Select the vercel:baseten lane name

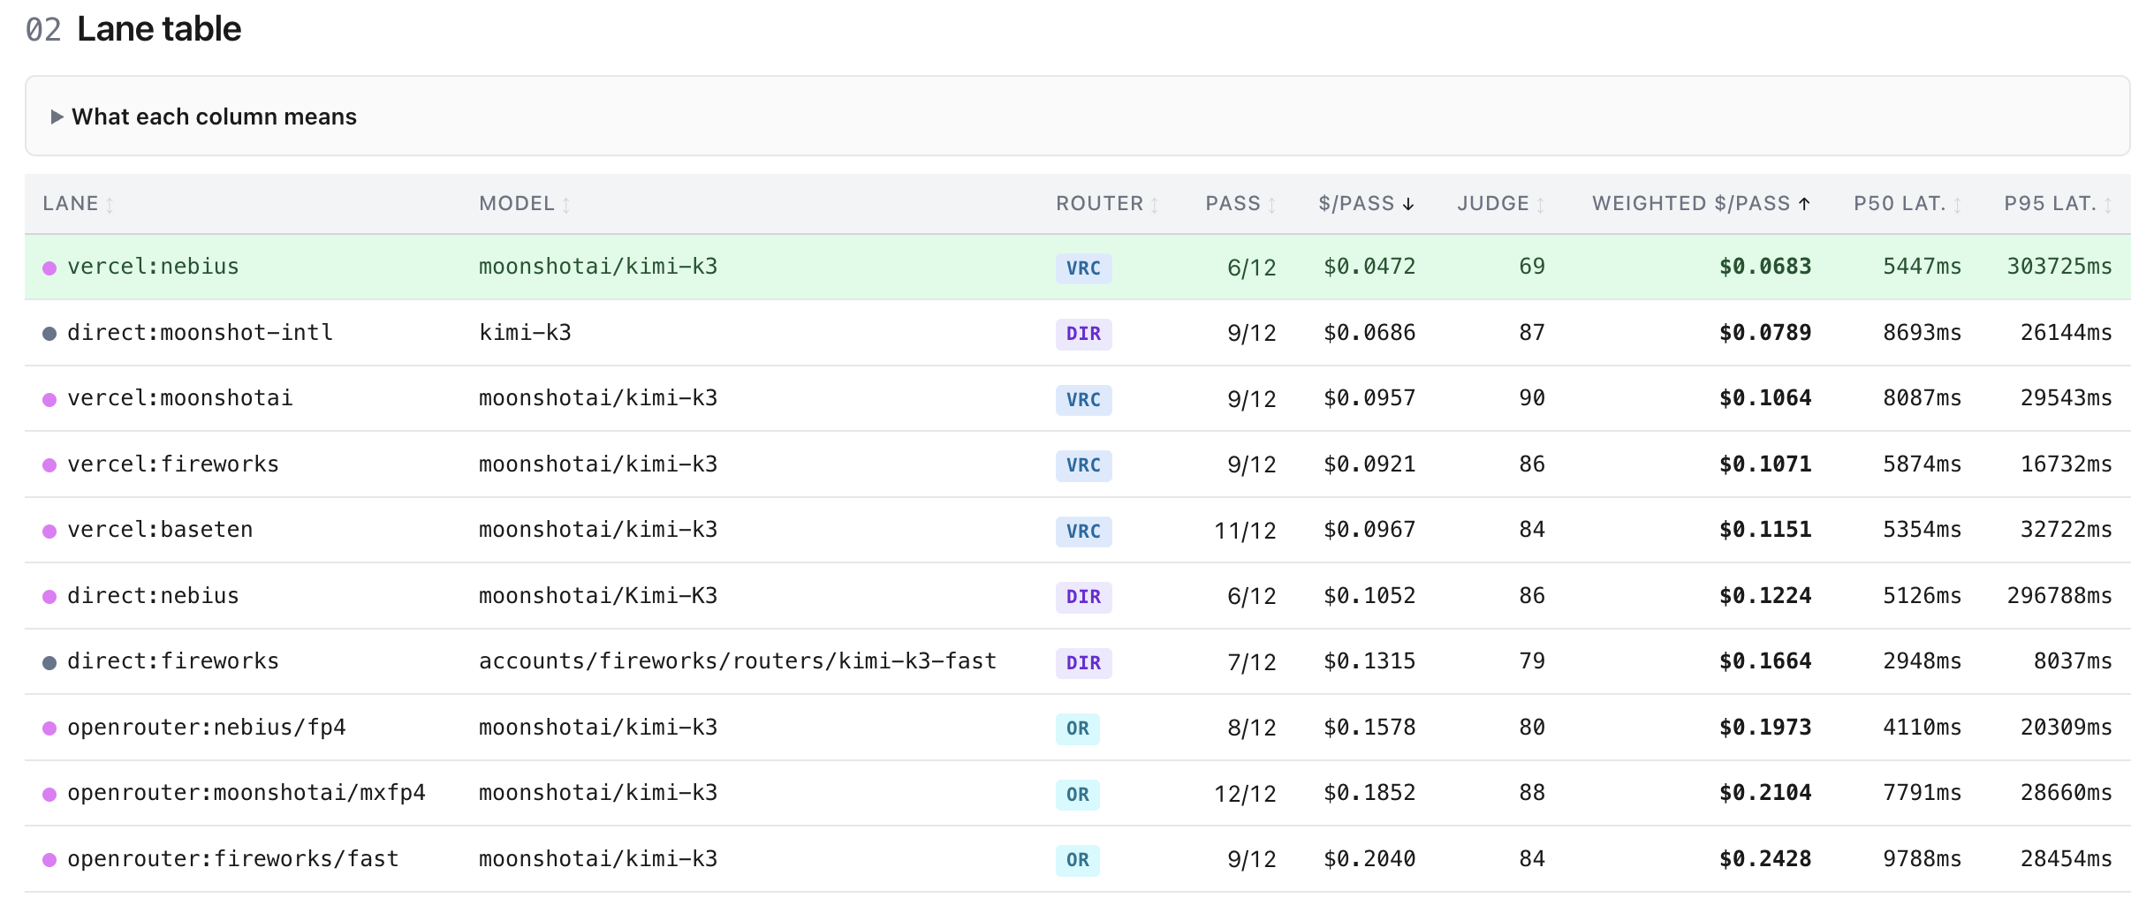160,530
